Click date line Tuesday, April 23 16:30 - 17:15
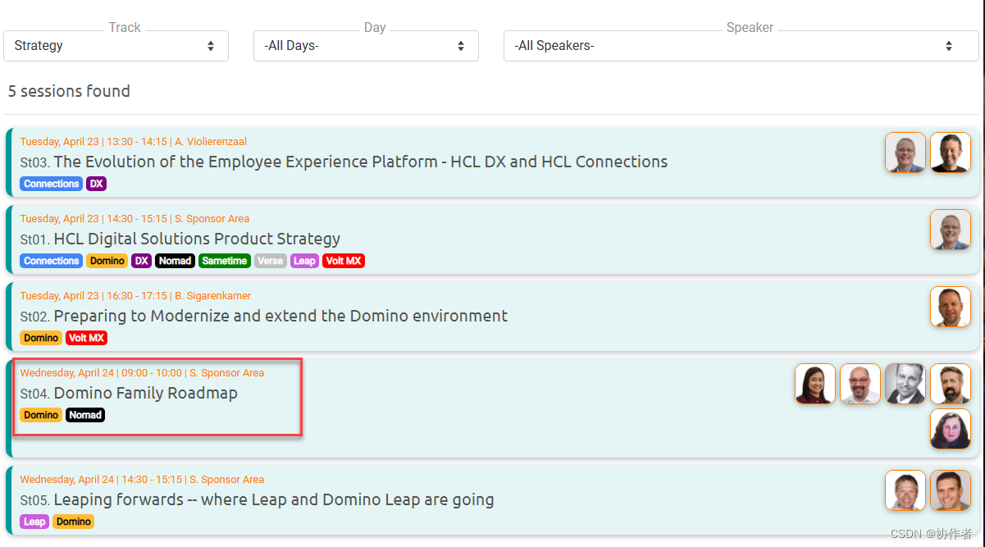This screenshot has height=547, width=985. click(135, 296)
